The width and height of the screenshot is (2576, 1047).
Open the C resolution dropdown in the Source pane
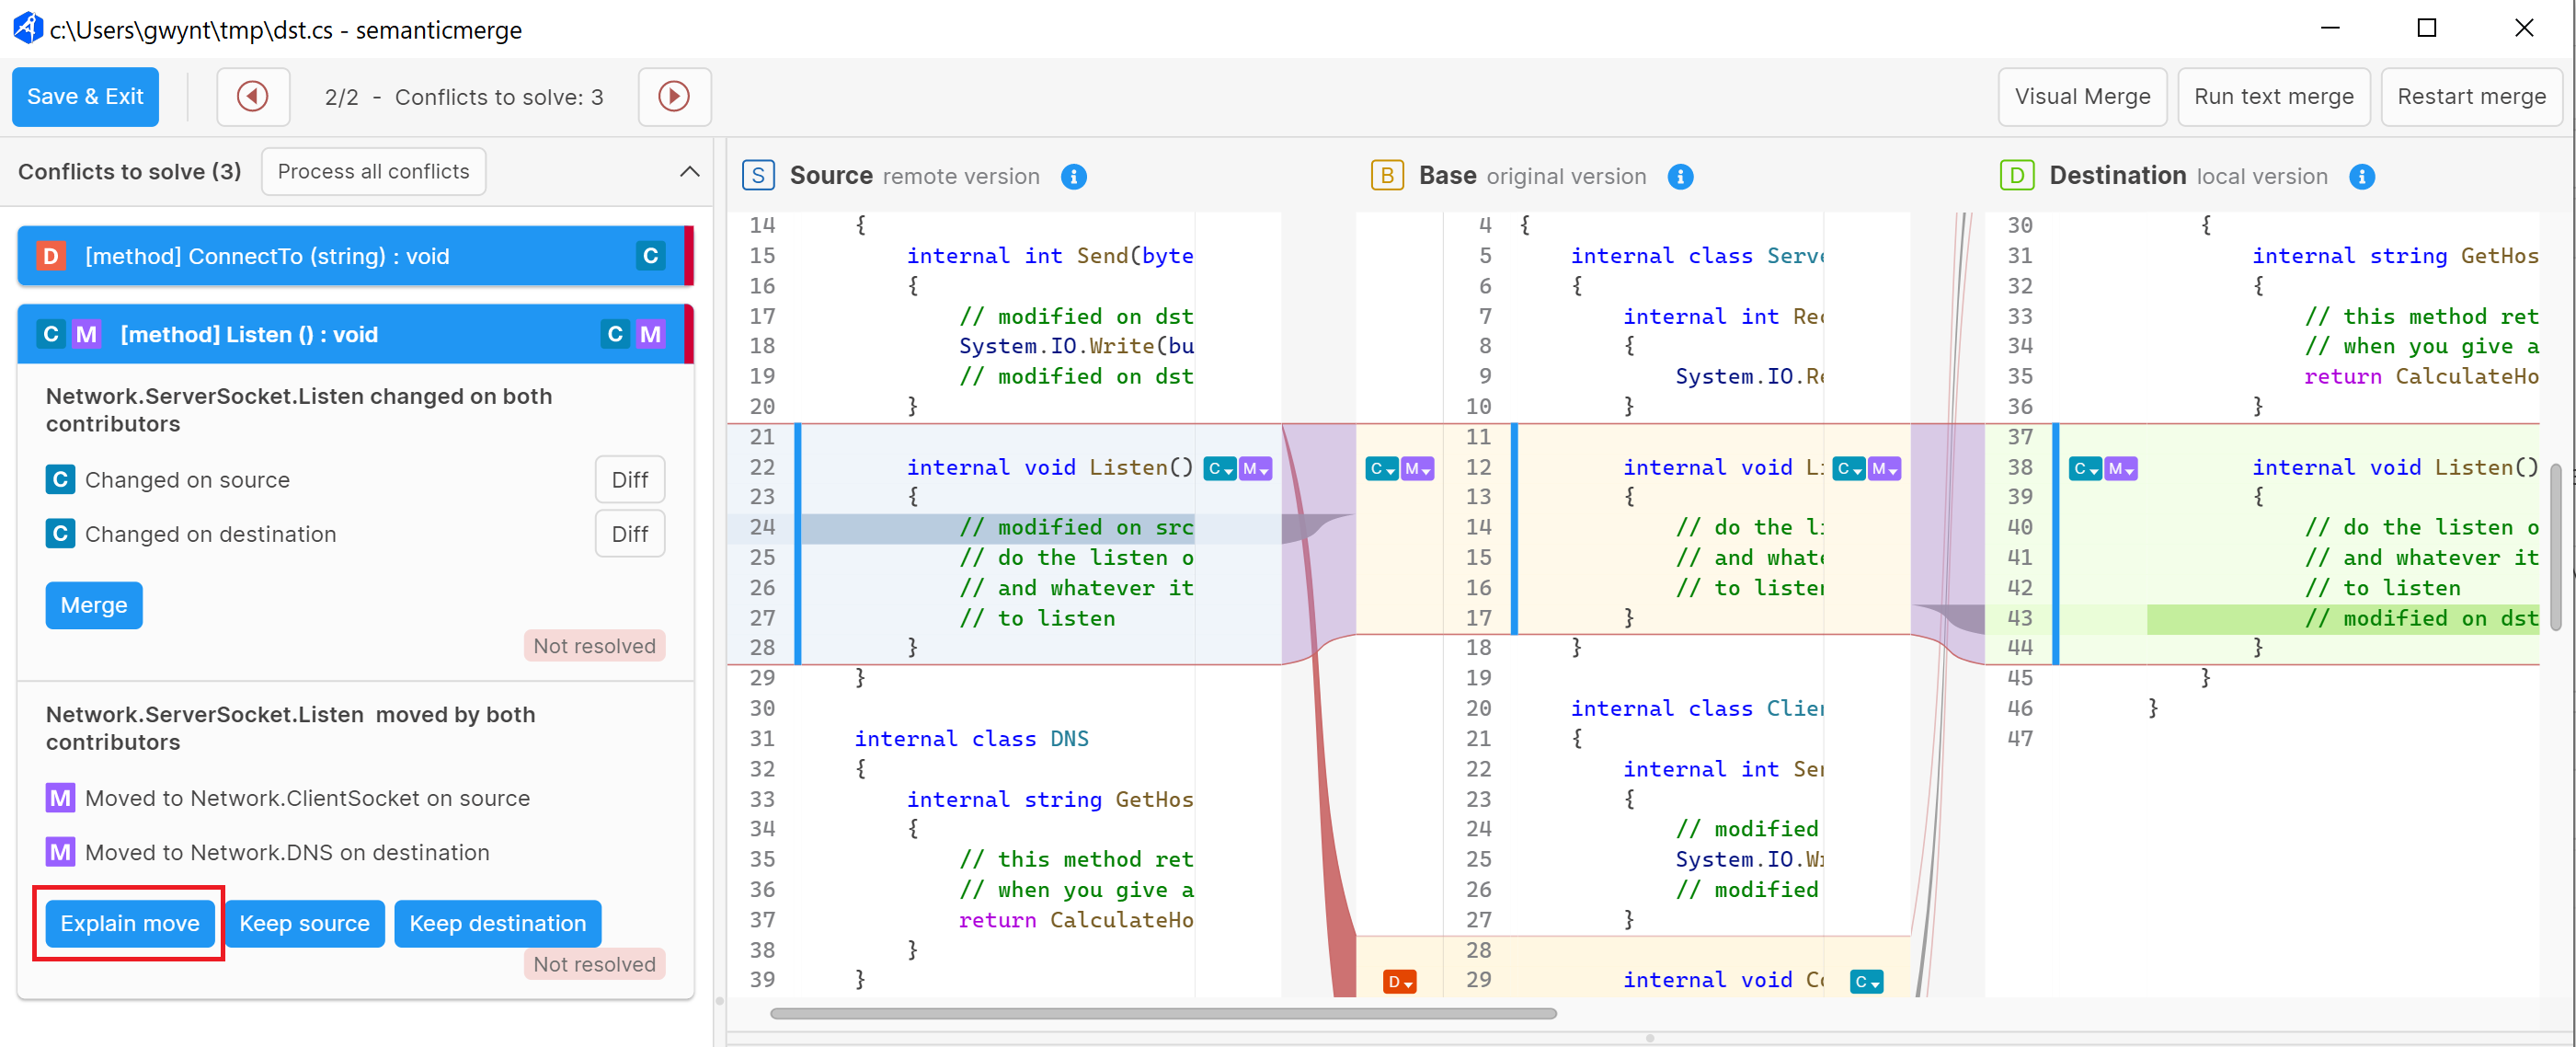click(1219, 468)
